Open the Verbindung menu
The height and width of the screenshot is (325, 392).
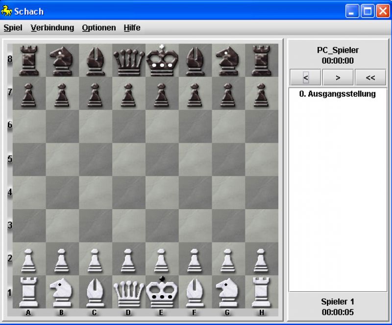[52, 28]
